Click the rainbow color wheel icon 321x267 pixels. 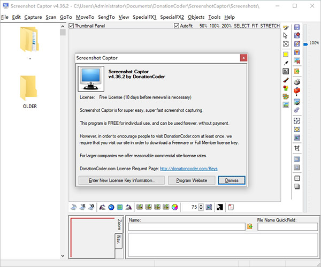(174, 207)
